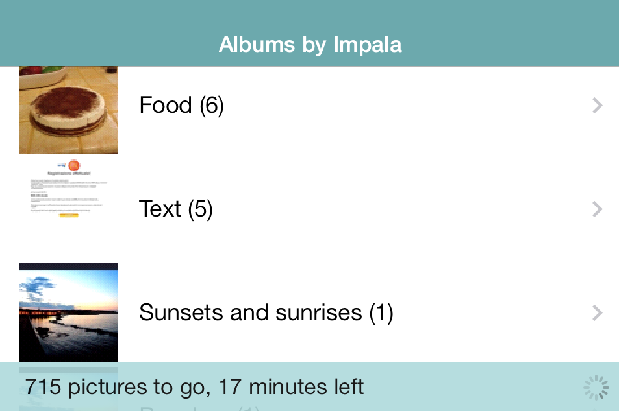The image size is (619, 411).
Task: Tap the partially hidden album thumbnail at bottom
Action: tap(69, 389)
